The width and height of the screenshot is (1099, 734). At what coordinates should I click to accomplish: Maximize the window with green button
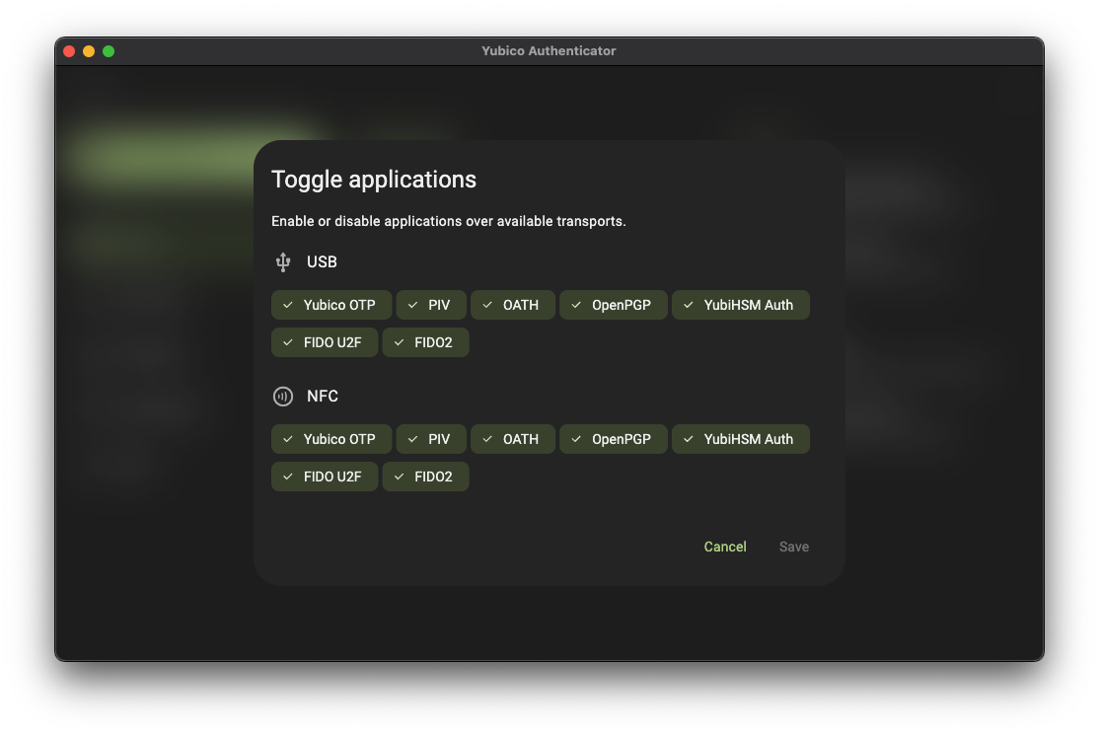pos(108,51)
